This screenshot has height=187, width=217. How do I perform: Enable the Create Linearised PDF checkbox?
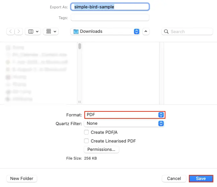tap(86, 141)
